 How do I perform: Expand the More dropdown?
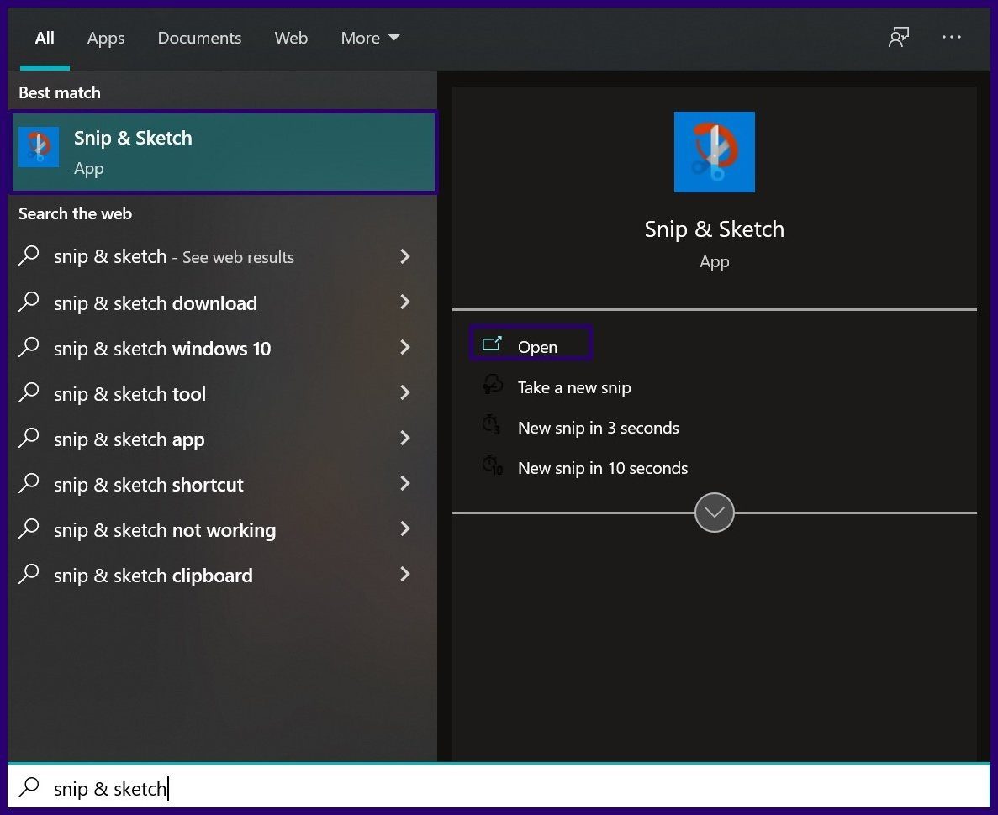pos(371,38)
